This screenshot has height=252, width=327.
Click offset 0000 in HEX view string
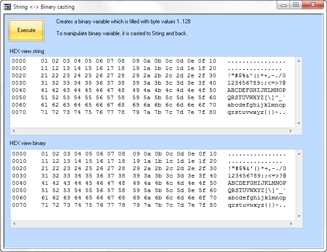pos(19,61)
